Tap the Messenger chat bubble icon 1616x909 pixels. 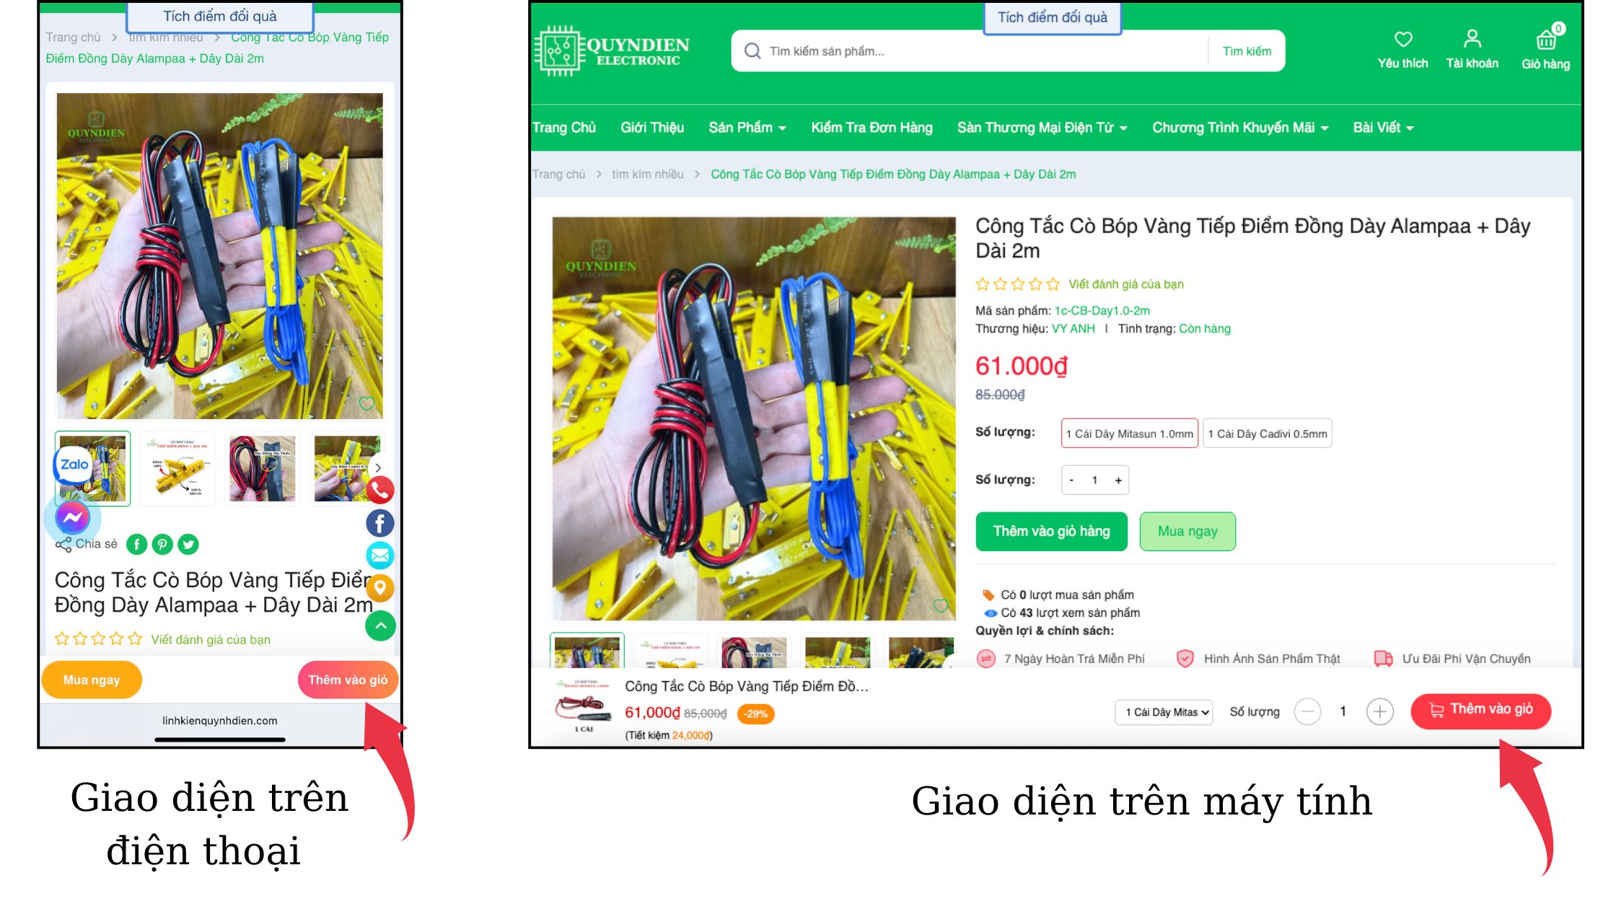(73, 517)
